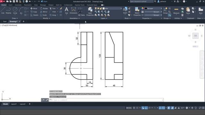Toggle dynamic input in status bar

pyautogui.click(x=143, y=108)
